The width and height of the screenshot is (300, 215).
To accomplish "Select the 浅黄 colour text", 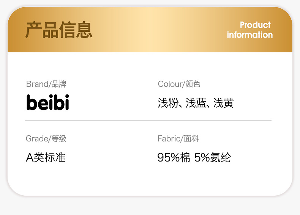I will (224, 103).
